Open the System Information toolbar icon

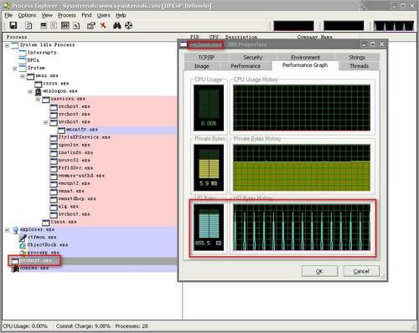44,26
